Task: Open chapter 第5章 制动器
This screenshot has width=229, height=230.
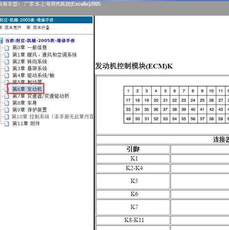Action: coord(27,81)
